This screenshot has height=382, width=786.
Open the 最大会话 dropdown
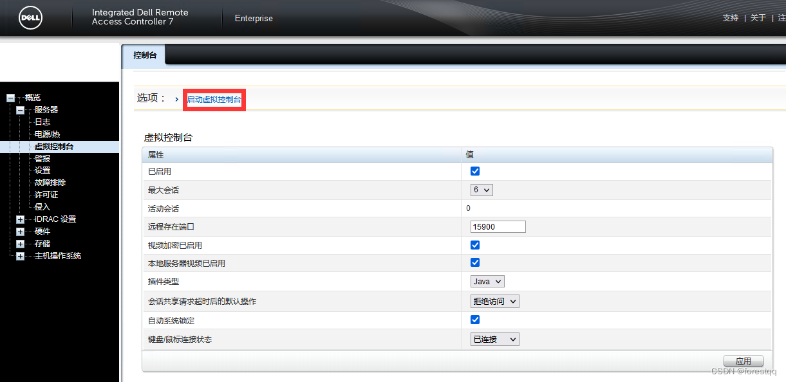(482, 190)
